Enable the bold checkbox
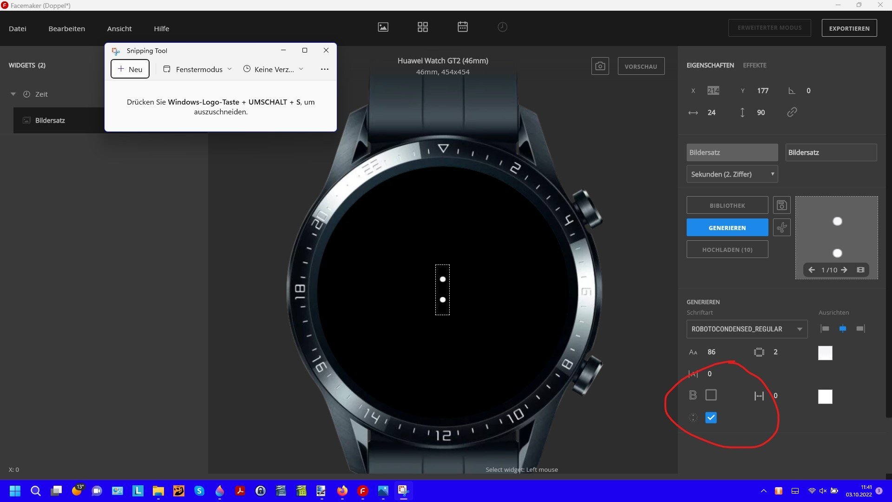892x502 pixels. (x=711, y=395)
